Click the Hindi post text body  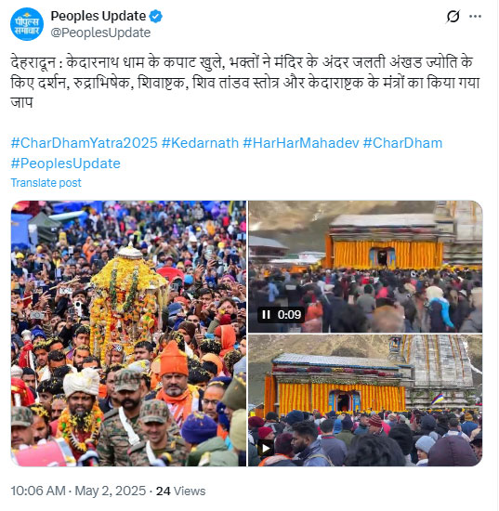pos(244,83)
